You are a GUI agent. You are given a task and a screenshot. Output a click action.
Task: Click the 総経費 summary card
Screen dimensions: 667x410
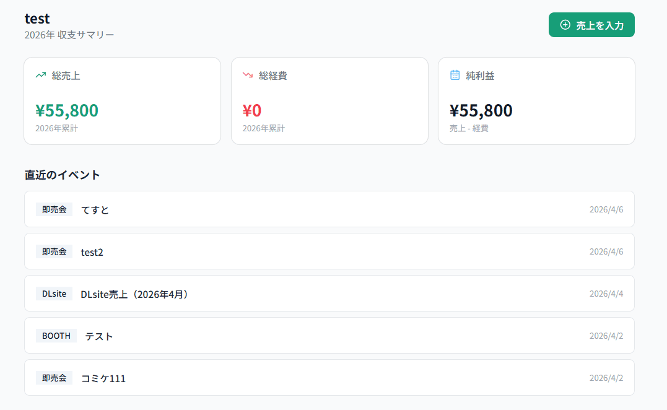point(329,100)
